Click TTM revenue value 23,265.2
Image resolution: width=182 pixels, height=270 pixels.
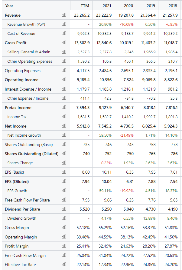tap(82, 15)
